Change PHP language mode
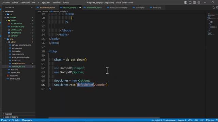This screenshot has width=218, height=122. [x=202, y=120]
